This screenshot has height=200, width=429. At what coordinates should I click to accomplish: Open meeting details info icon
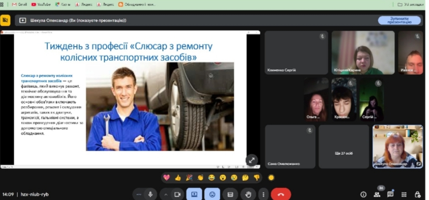[363, 195]
